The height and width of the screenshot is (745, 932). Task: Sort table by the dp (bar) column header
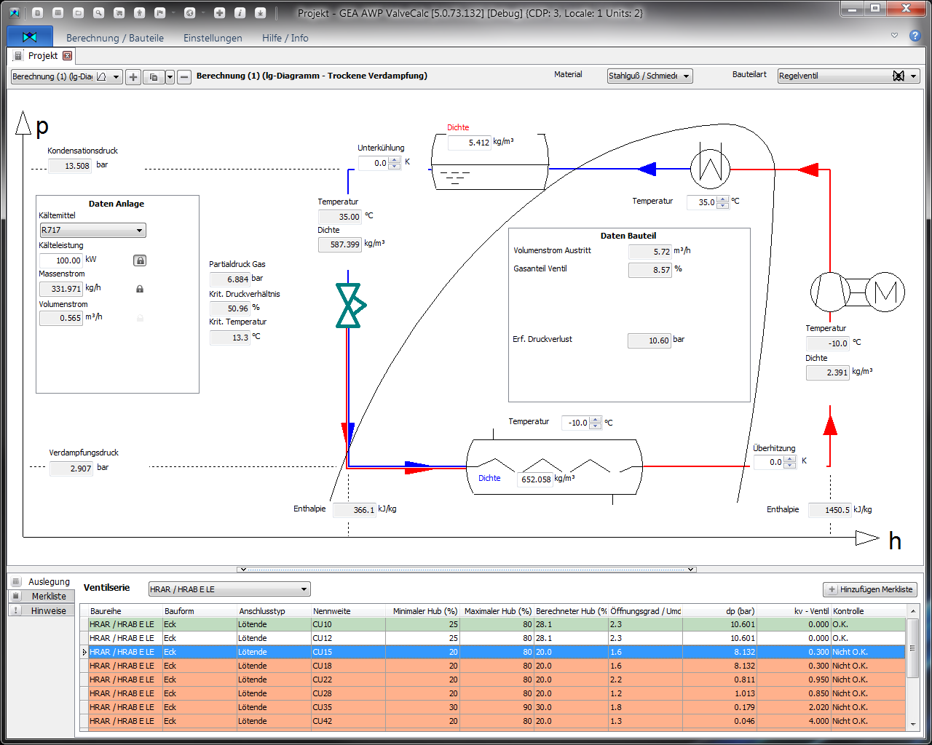(x=719, y=611)
